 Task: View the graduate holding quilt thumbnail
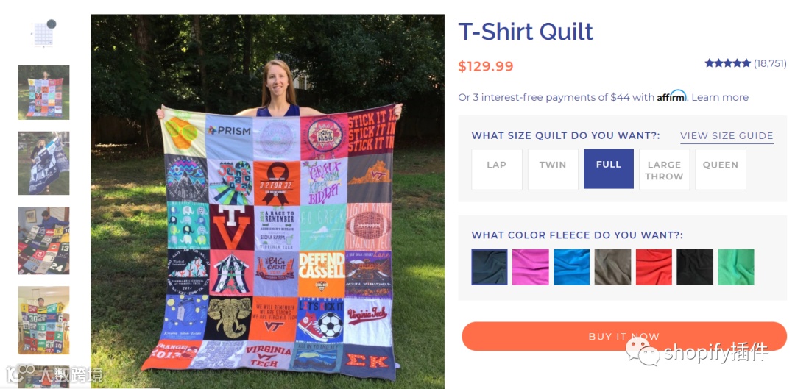[43, 163]
